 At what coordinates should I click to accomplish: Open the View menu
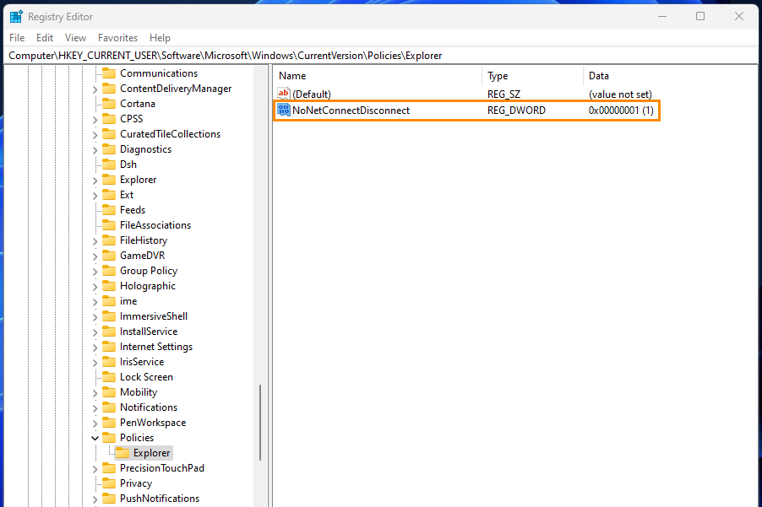click(75, 38)
